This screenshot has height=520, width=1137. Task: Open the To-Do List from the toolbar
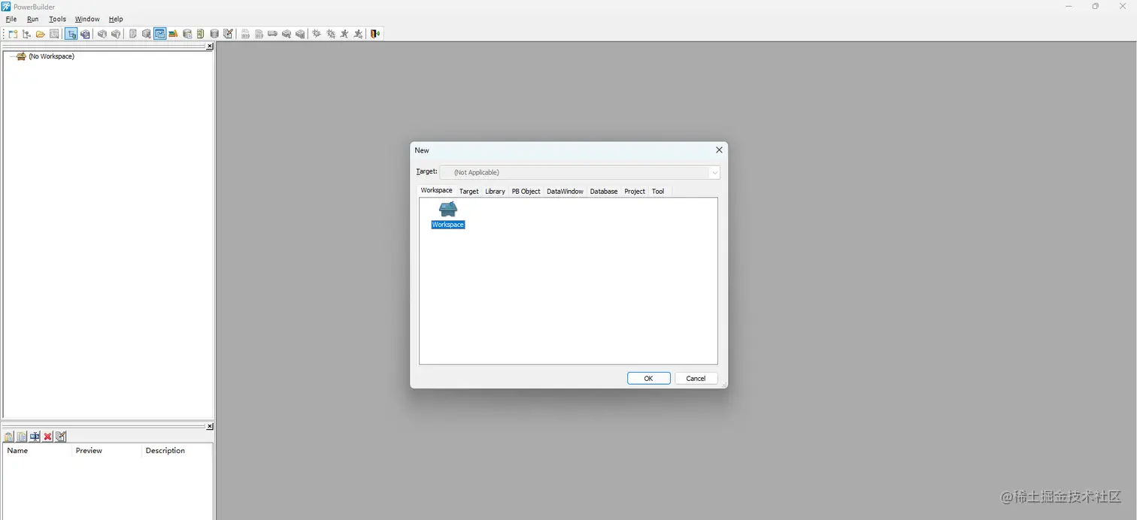132,34
